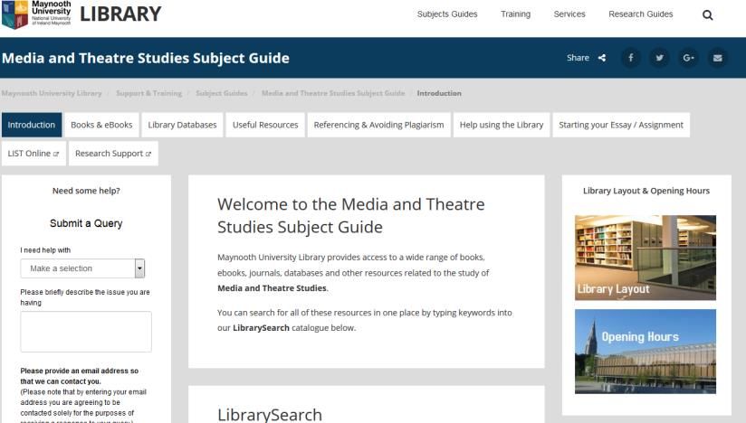The image size is (746, 423).
Task: Click the bold LibrarySearch text
Action: [x=261, y=327]
